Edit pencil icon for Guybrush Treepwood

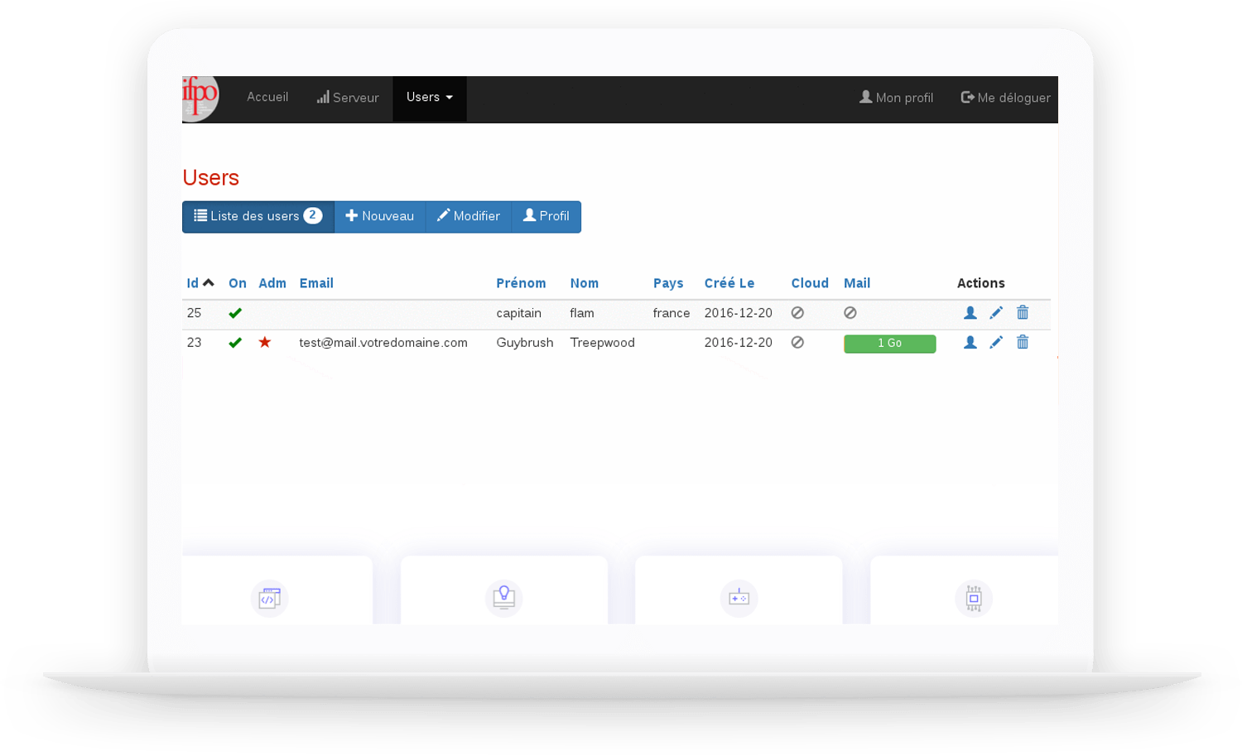pyautogui.click(x=996, y=343)
